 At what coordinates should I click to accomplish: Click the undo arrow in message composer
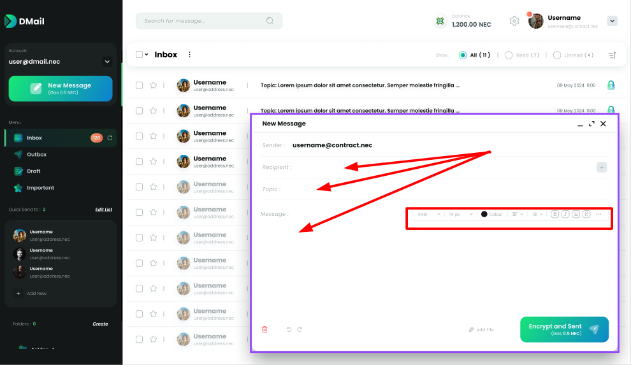pos(289,329)
